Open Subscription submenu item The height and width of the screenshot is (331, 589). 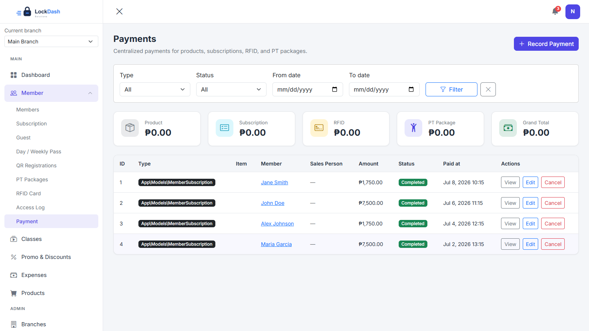[x=31, y=124]
